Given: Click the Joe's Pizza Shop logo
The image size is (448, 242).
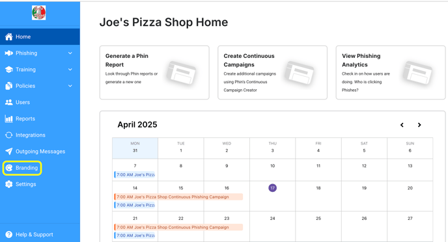Looking at the screenshot, I should (x=38, y=13).
